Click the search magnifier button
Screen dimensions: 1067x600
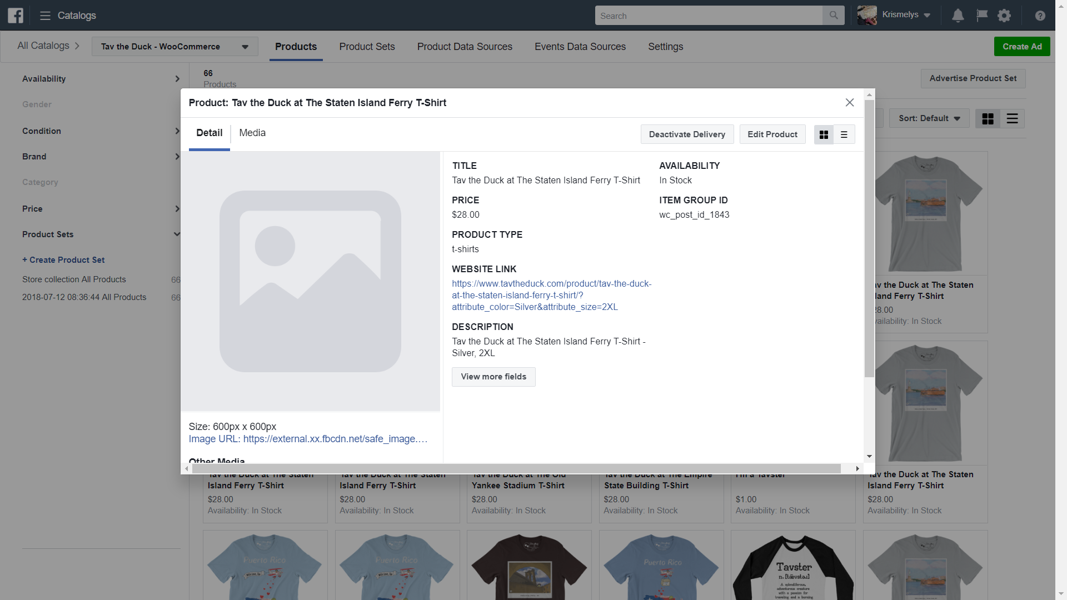(x=833, y=16)
